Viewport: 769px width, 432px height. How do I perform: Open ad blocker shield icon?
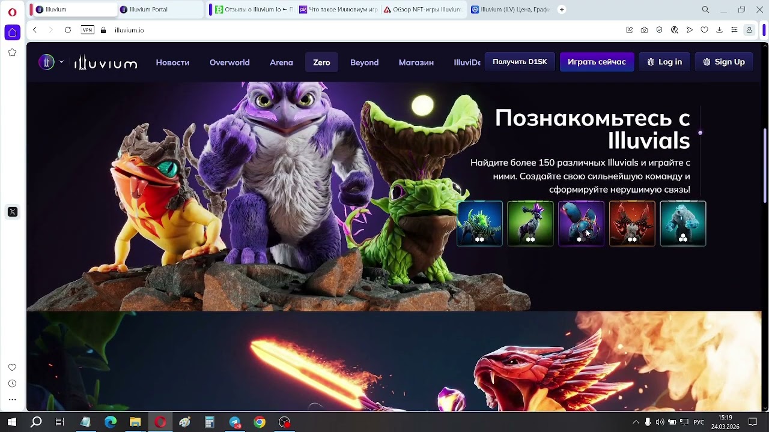[659, 30]
